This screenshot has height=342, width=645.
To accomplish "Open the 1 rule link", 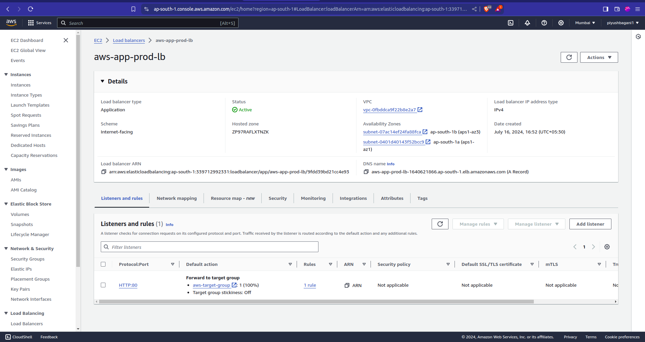I will [x=310, y=285].
